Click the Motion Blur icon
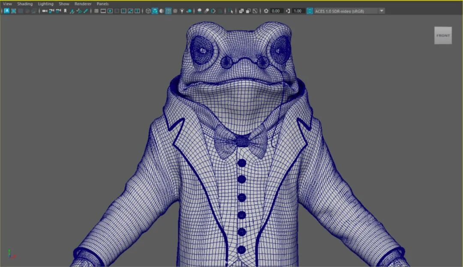This screenshot has height=267, width=463. coord(206,11)
